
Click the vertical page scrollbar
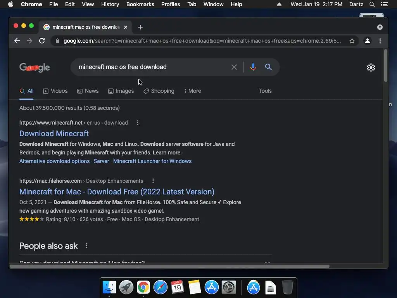coord(385,66)
